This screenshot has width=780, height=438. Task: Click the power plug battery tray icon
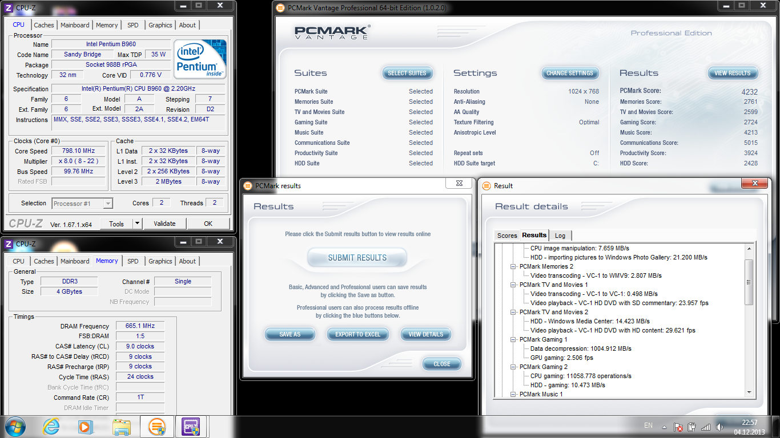[691, 427]
